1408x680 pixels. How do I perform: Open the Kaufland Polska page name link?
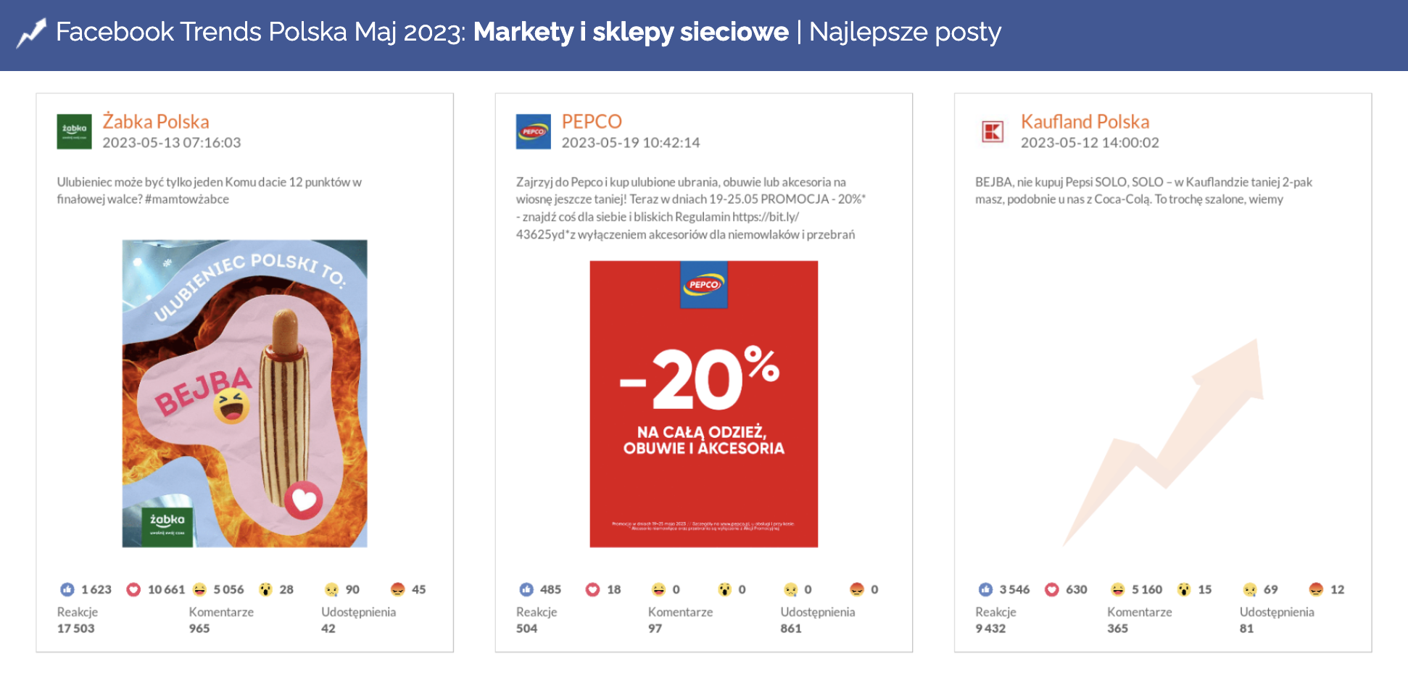click(1085, 121)
